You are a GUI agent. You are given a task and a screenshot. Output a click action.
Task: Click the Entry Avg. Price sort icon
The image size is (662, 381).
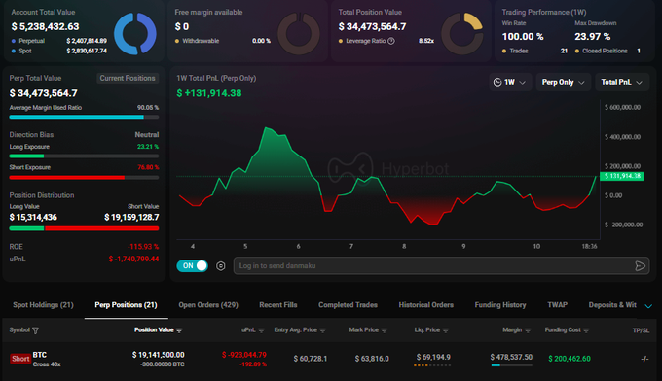323,330
